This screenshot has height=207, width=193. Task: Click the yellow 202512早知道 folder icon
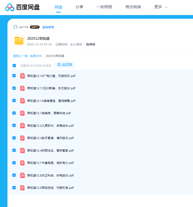coord(19,41)
